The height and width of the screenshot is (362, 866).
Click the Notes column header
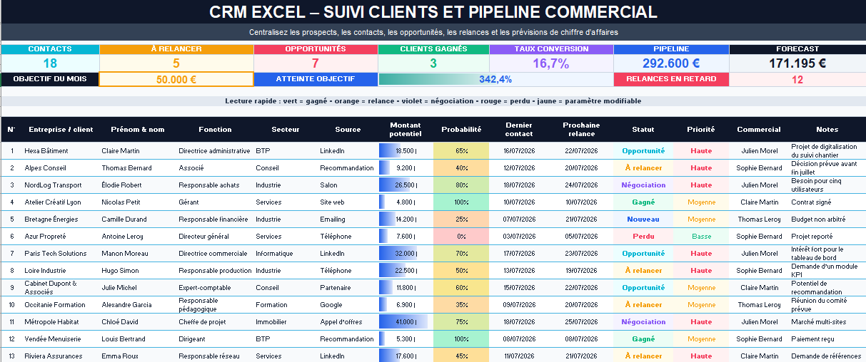(x=827, y=129)
